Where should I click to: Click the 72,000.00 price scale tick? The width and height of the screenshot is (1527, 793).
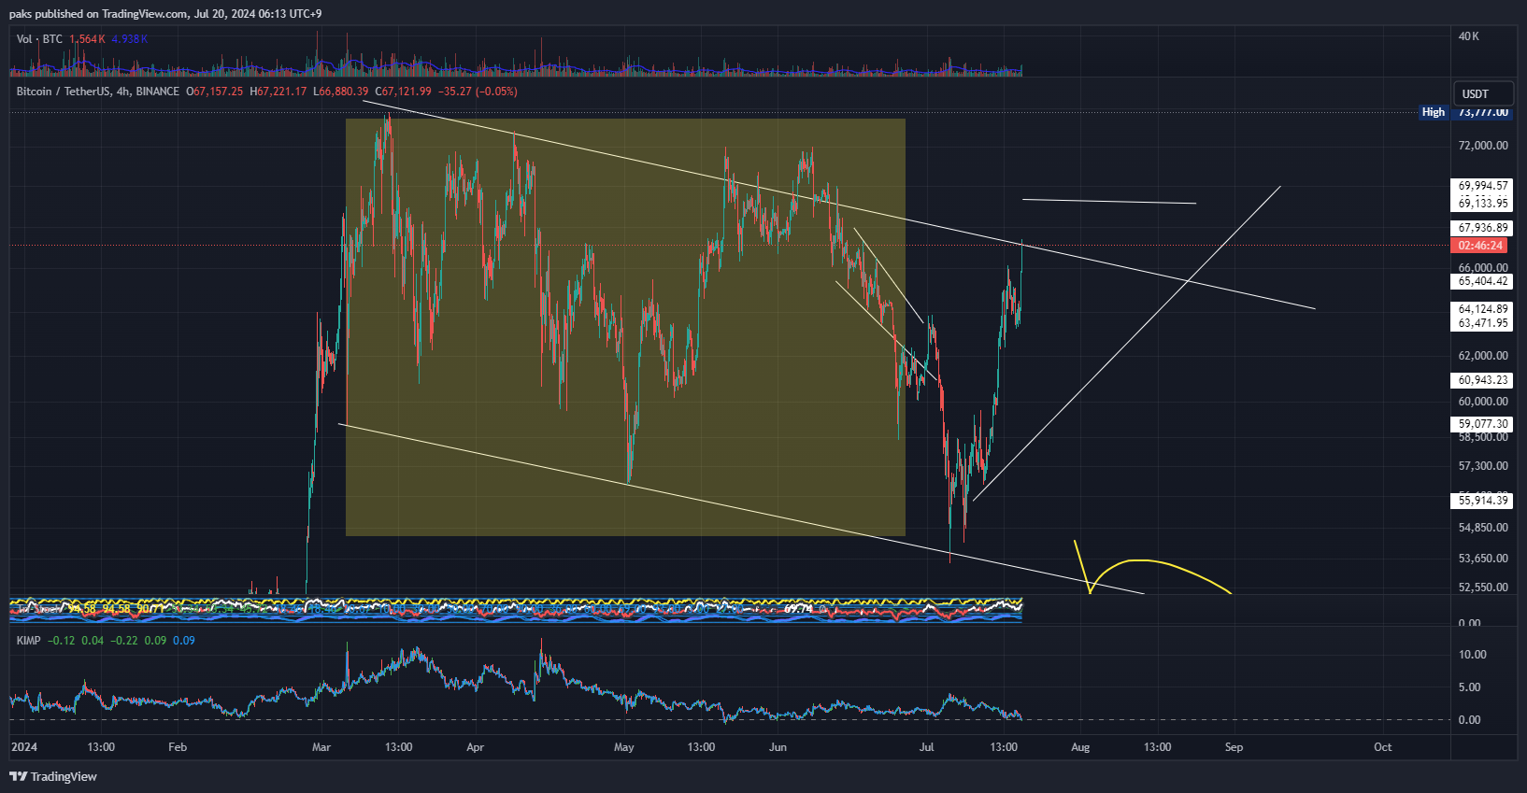pos(1483,146)
